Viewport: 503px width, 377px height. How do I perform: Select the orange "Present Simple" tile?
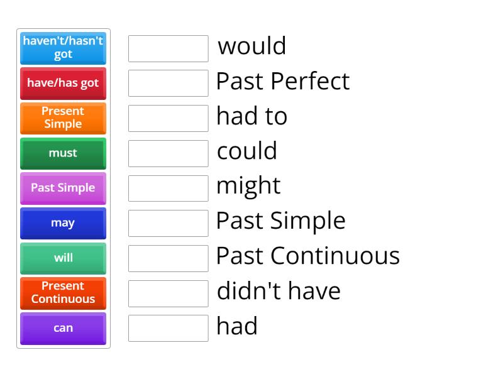pyautogui.click(x=63, y=118)
